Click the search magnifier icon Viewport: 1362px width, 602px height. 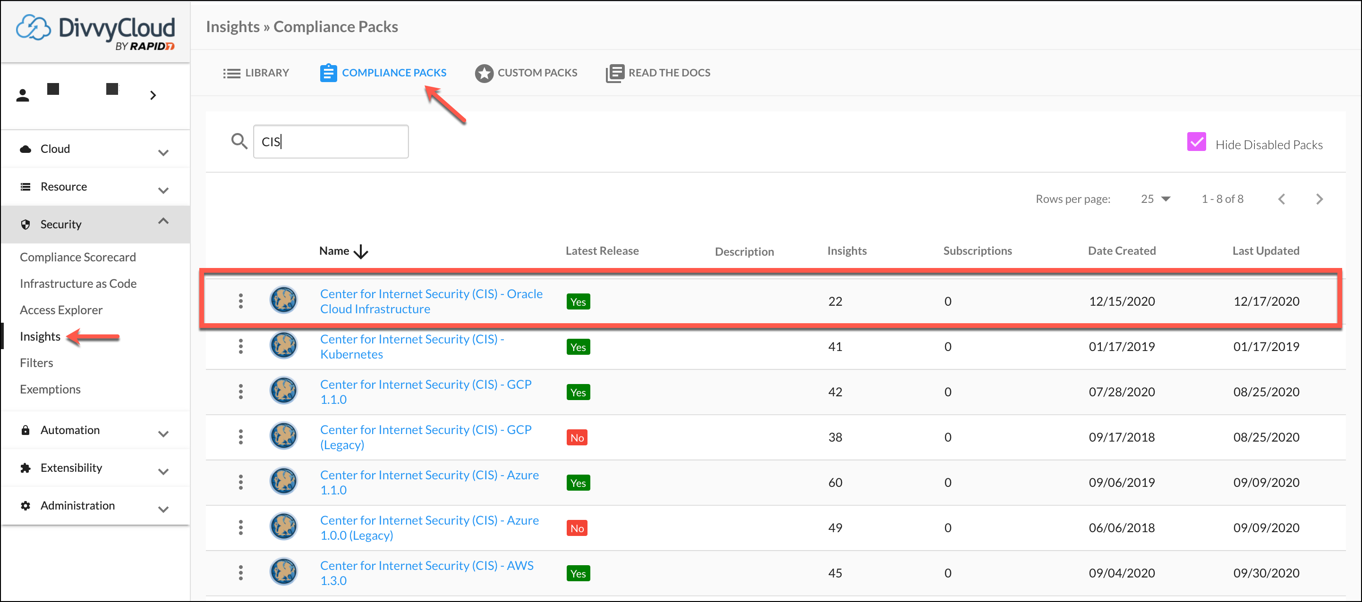pos(239,142)
